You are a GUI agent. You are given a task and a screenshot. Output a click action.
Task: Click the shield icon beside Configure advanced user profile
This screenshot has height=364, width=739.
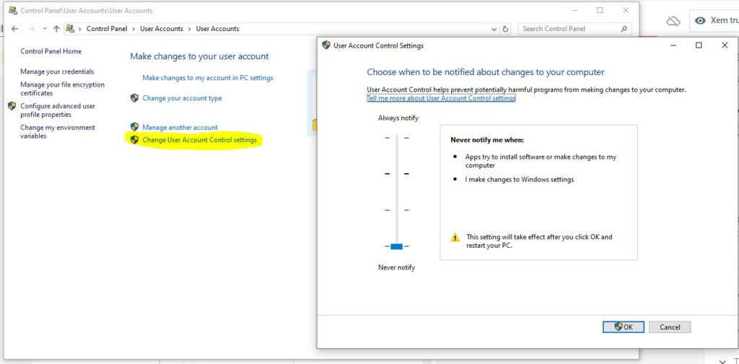pos(12,106)
